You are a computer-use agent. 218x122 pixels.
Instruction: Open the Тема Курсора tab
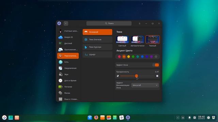pos(97,47)
